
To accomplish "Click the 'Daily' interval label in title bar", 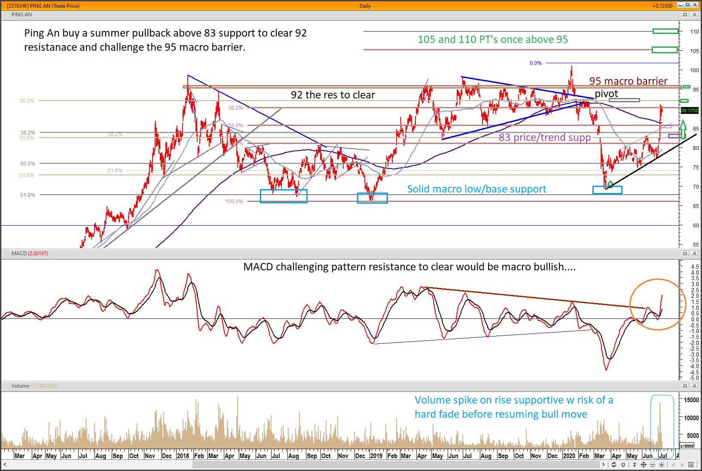I will (x=365, y=6).
